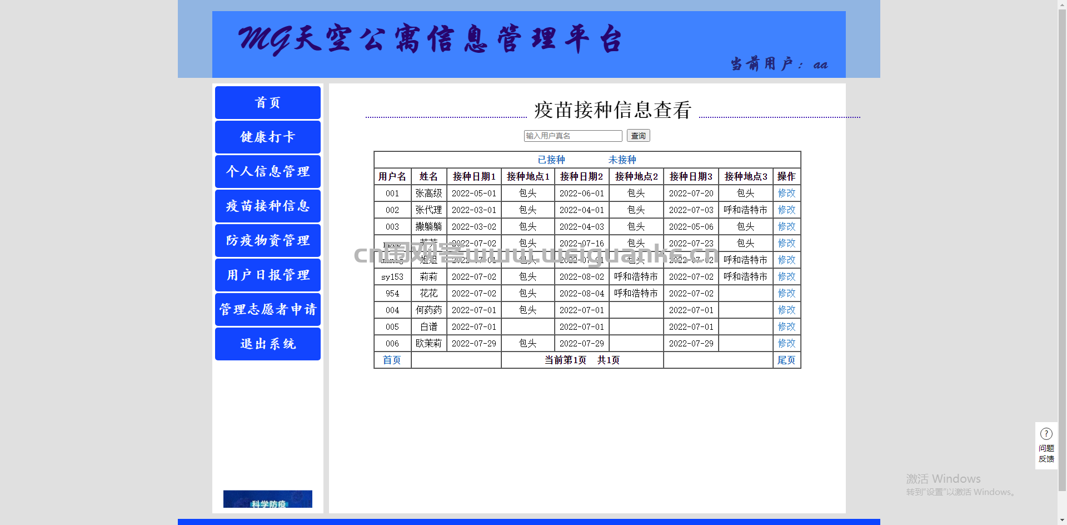Go to 尾页 pagination link
This screenshot has width=1067, height=525.
pos(786,360)
